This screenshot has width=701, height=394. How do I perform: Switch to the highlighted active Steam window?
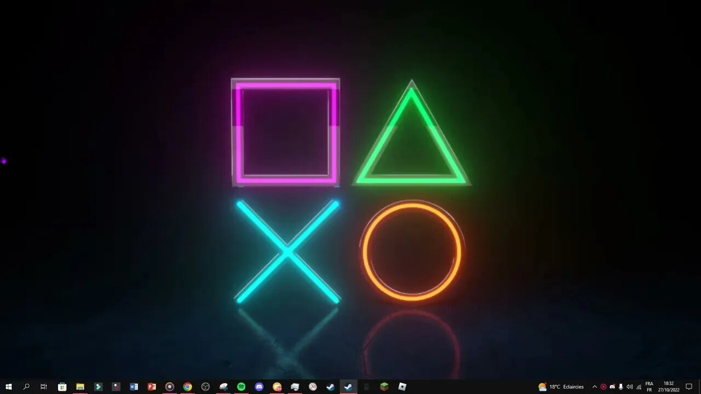pos(348,387)
